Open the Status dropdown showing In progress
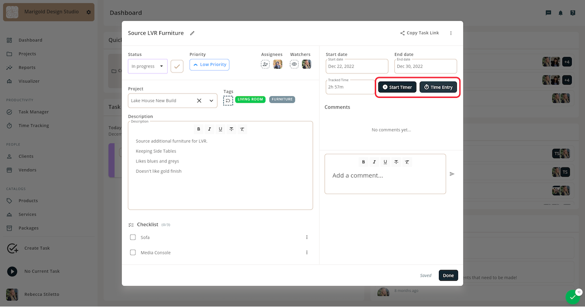This screenshot has width=585, height=307. [148, 66]
